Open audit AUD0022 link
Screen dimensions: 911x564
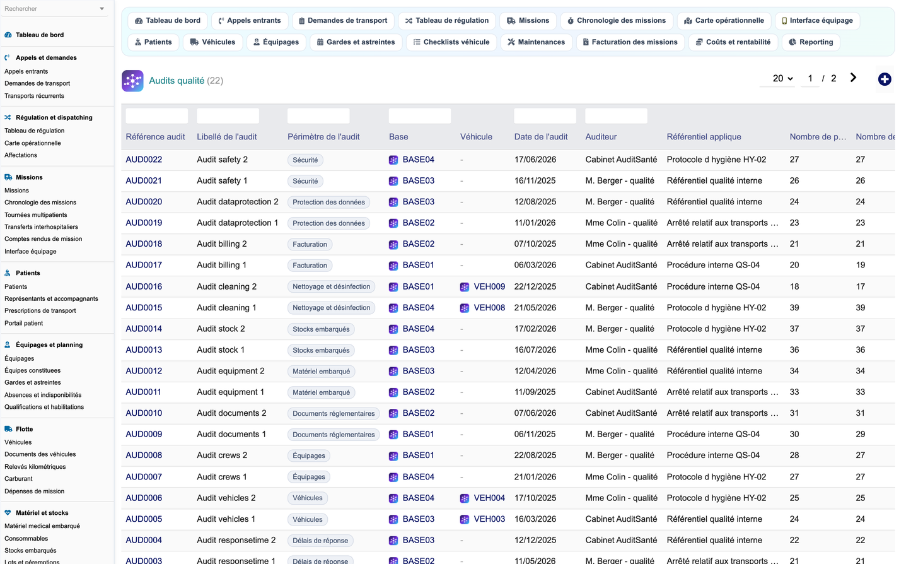click(x=144, y=160)
